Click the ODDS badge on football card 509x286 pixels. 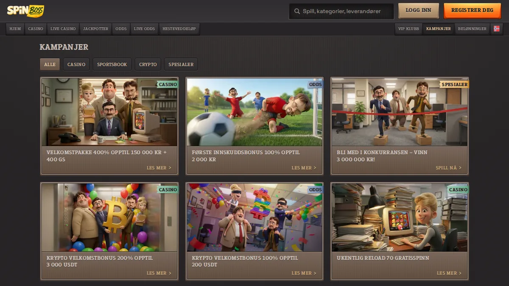tap(315, 84)
